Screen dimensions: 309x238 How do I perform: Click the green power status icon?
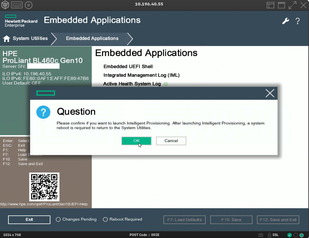pyautogui.click(x=302, y=235)
